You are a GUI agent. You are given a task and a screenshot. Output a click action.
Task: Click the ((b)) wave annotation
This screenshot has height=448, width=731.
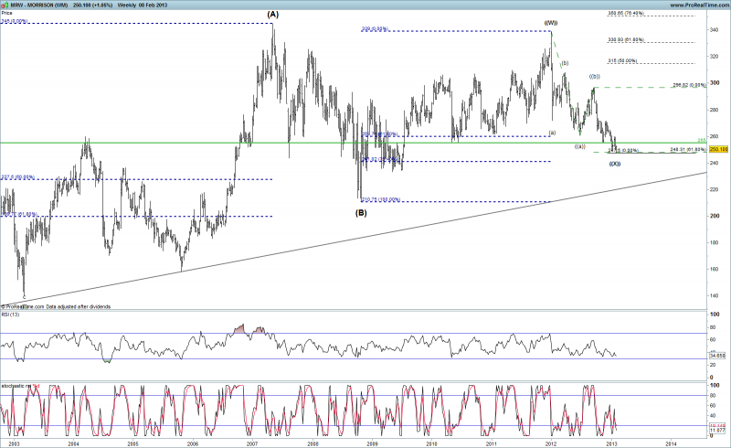click(594, 77)
